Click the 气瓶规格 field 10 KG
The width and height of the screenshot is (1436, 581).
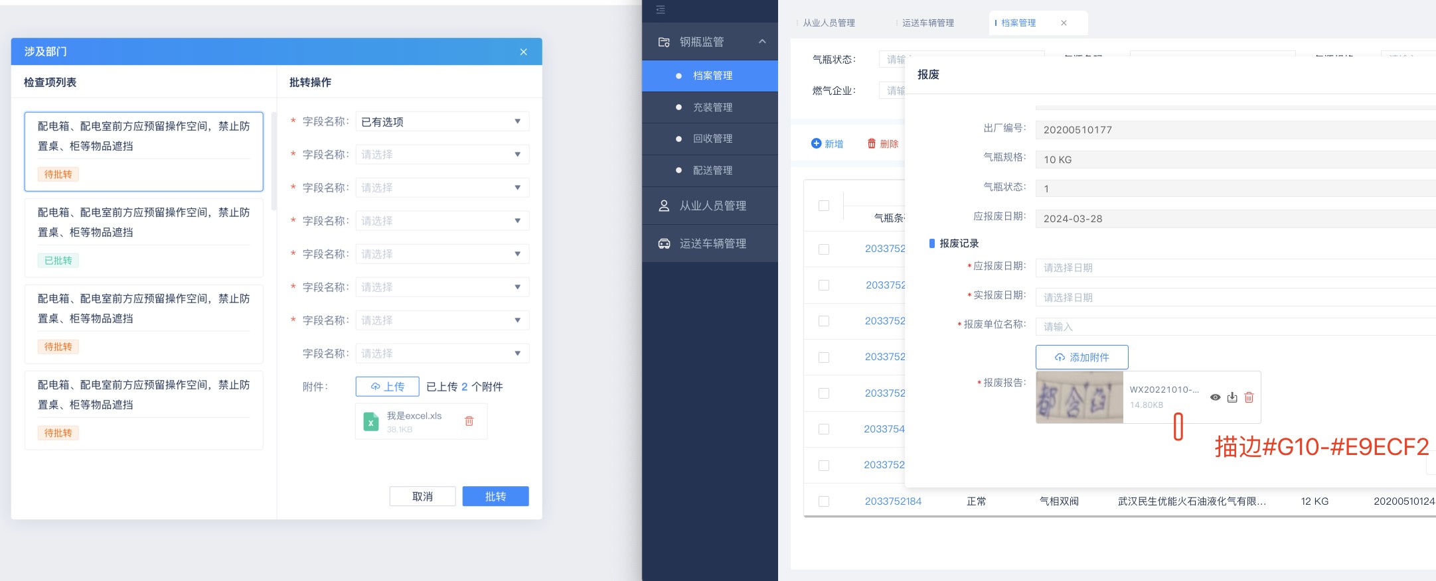point(1236,159)
